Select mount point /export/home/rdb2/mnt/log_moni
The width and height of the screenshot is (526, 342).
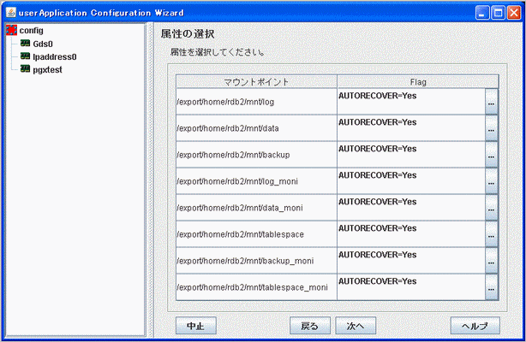[x=257, y=181]
